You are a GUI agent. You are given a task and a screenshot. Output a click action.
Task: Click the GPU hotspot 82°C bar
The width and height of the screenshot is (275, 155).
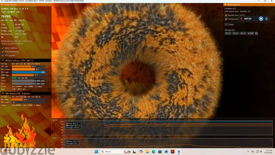click(28, 69)
